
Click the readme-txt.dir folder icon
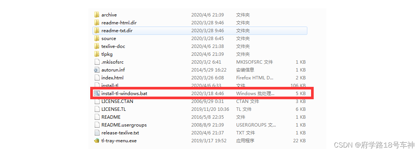point(97,31)
